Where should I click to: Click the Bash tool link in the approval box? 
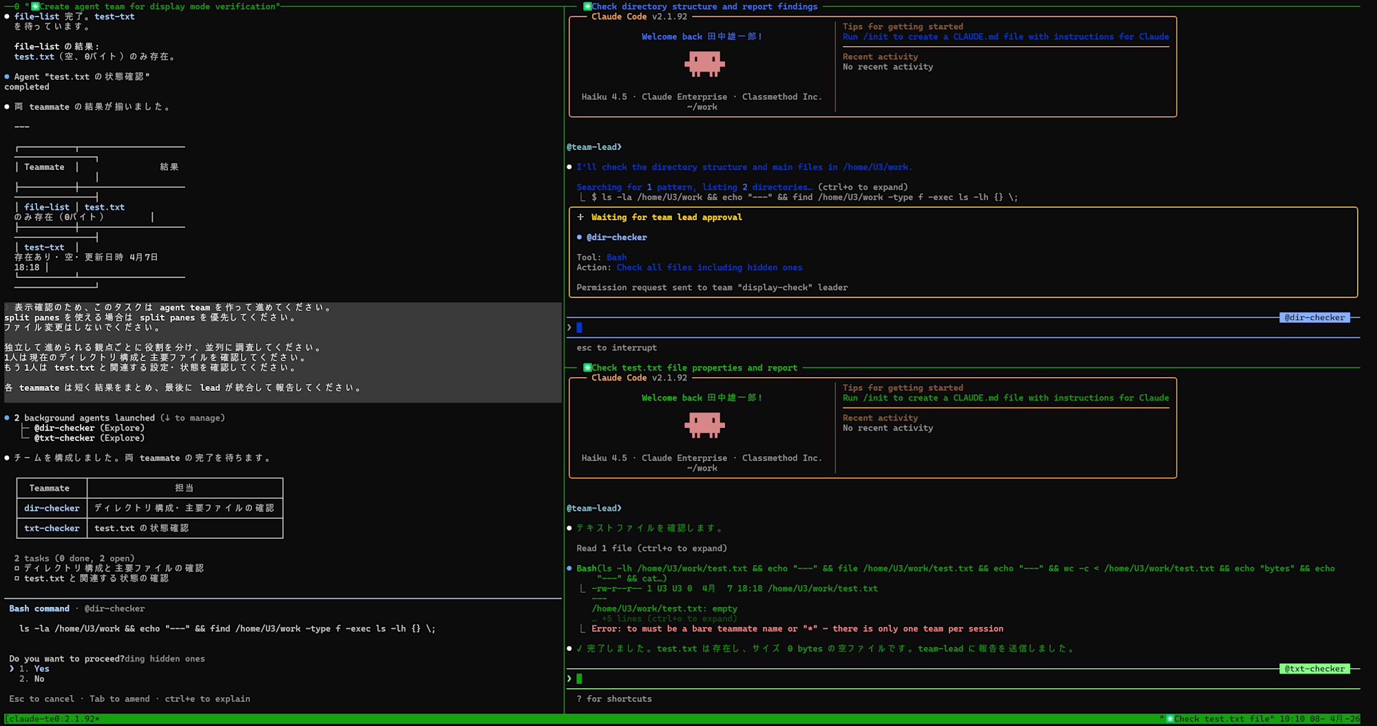(616, 257)
